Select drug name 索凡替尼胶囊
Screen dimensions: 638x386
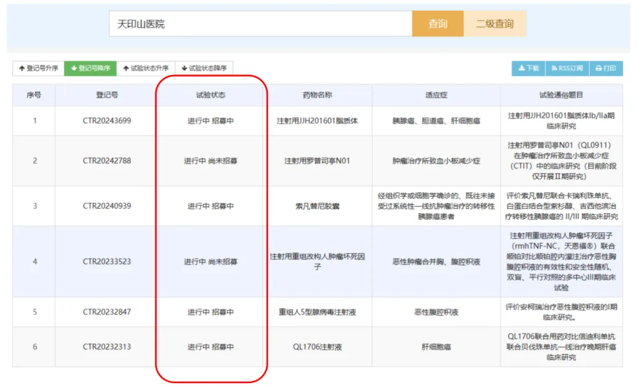[317, 206]
